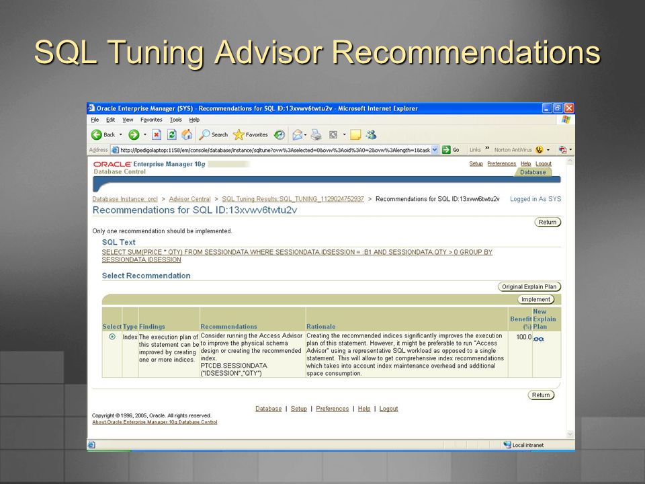Open About Oracle Enterprise Manager link
This screenshot has height=484, width=645.
(x=155, y=422)
